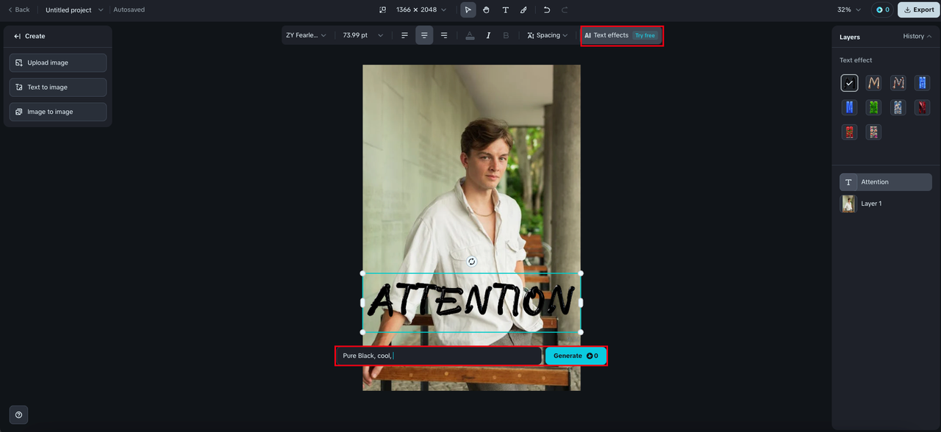Select the blue-white patterned text effect
The image size is (941, 432).
898,107
